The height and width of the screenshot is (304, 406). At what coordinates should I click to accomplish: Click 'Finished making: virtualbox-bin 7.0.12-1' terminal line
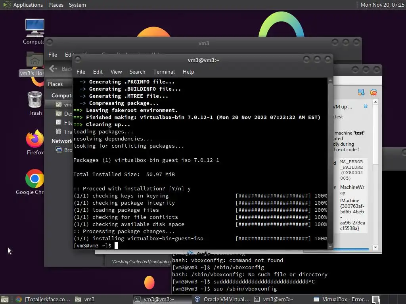(x=197, y=117)
